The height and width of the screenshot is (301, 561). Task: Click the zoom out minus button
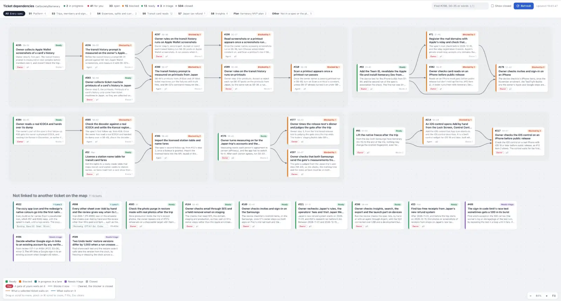point(530,296)
